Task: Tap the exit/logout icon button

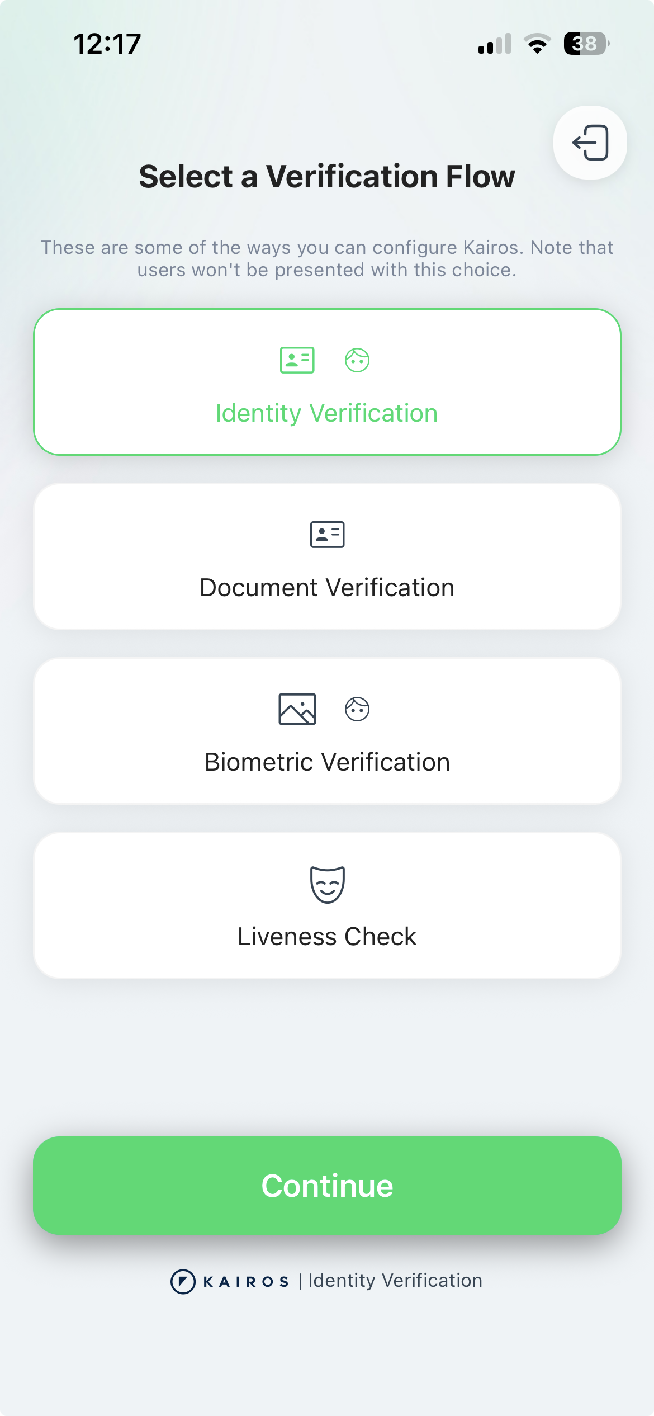Action: click(x=590, y=143)
